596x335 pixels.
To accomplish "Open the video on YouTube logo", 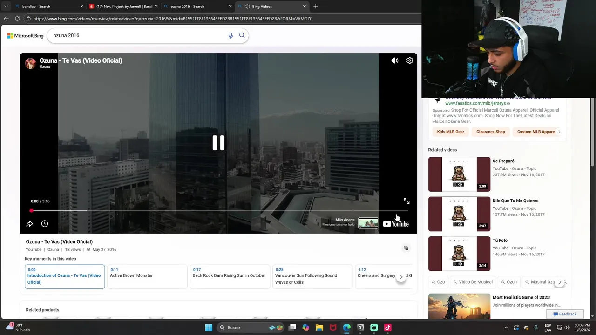I will click(396, 224).
